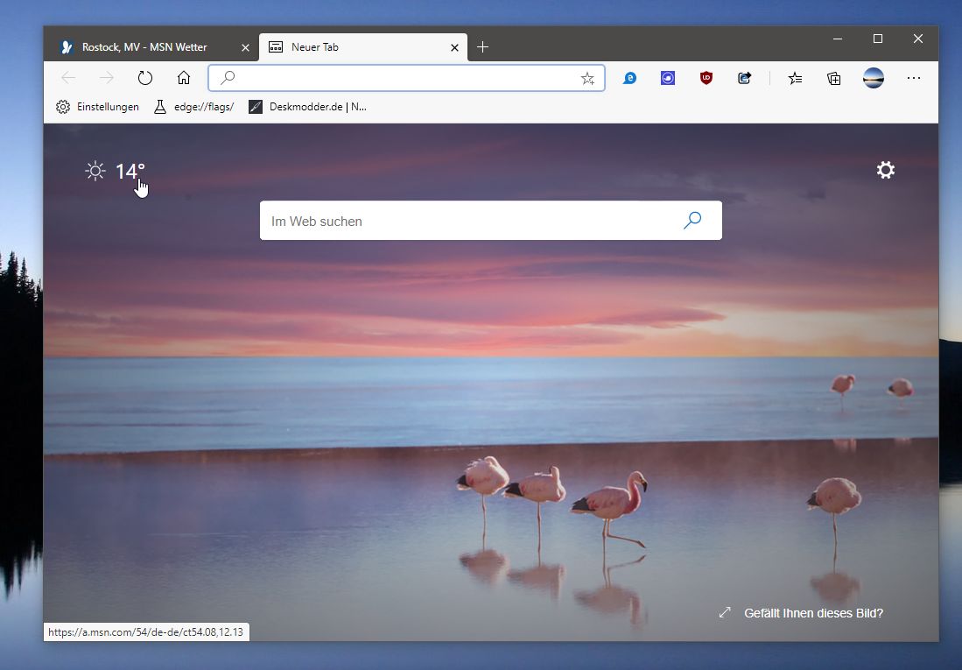Open the home page
The height and width of the screenshot is (670, 962).
tap(184, 78)
